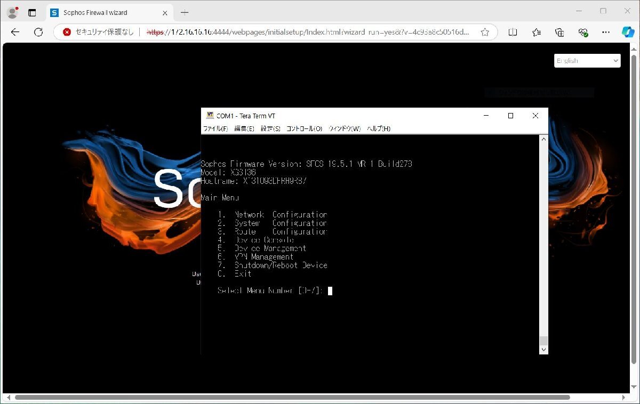Open the ファイル(F) menu in Tera Term
Screen dimensions: 640x404
tap(215, 128)
